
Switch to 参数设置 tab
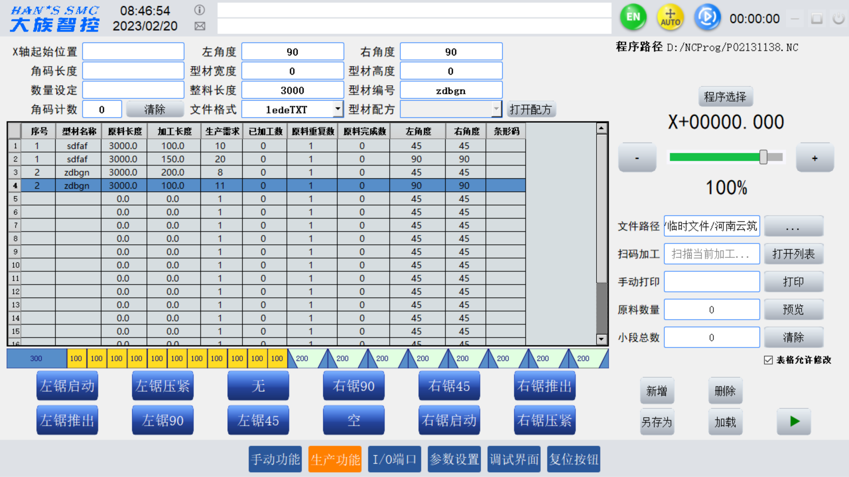tap(454, 459)
